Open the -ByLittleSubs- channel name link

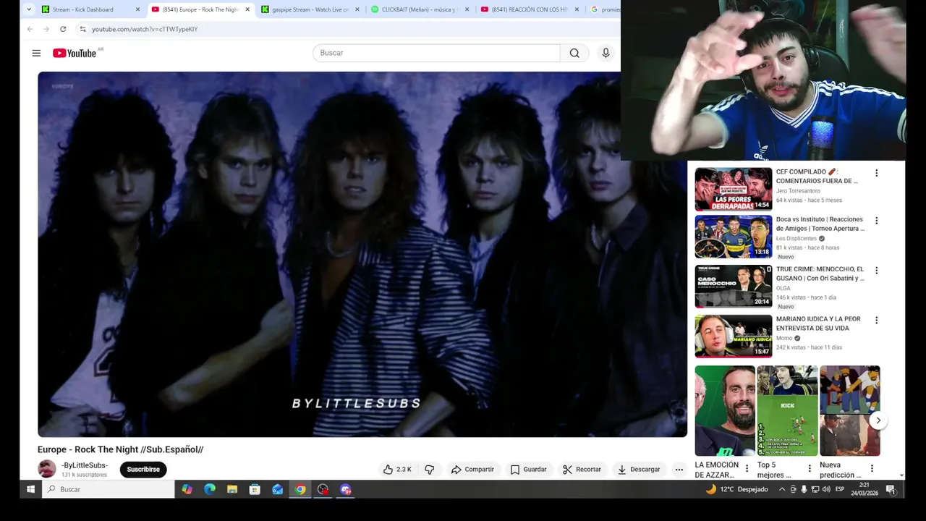(x=85, y=465)
